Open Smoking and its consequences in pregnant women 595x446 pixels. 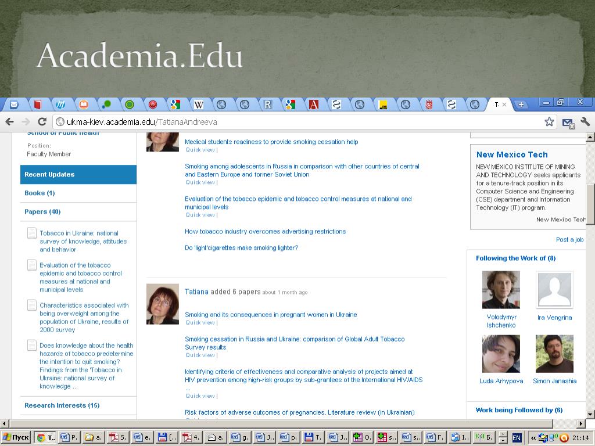pos(271,314)
